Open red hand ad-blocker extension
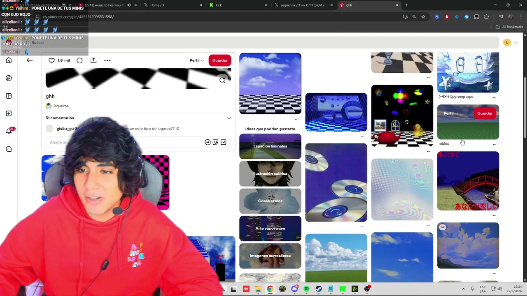This screenshot has height=296, width=527. tap(447, 17)
